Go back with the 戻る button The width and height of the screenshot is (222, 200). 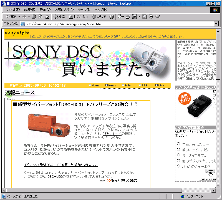tap(11, 17)
